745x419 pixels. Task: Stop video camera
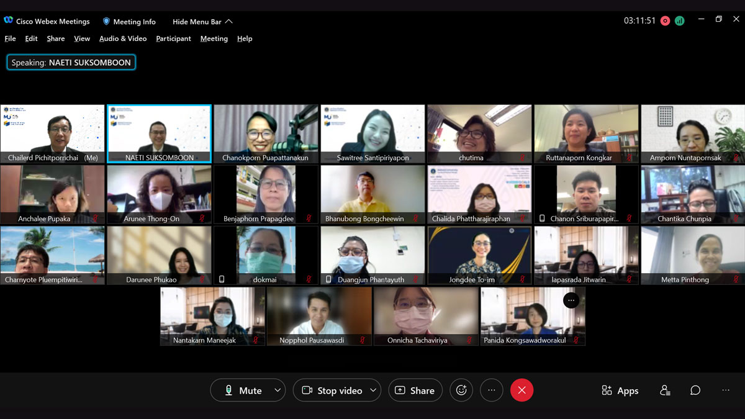332,390
